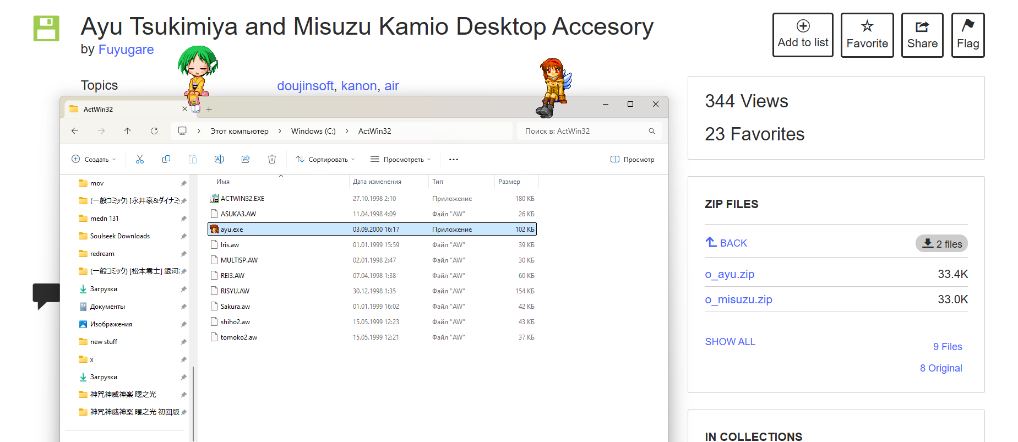
Task: Expand the Создать dropdown
Action: tap(94, 159)
